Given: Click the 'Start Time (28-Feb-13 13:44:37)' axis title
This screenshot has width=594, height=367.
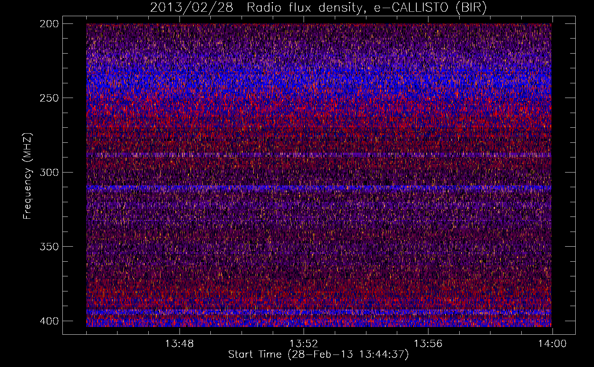Looking at the screenshot, I should tap(318, 355).
